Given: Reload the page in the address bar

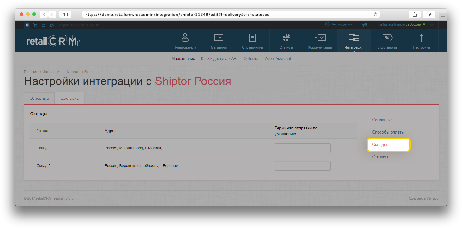Looking at the screenshot, I should (375, 15).
